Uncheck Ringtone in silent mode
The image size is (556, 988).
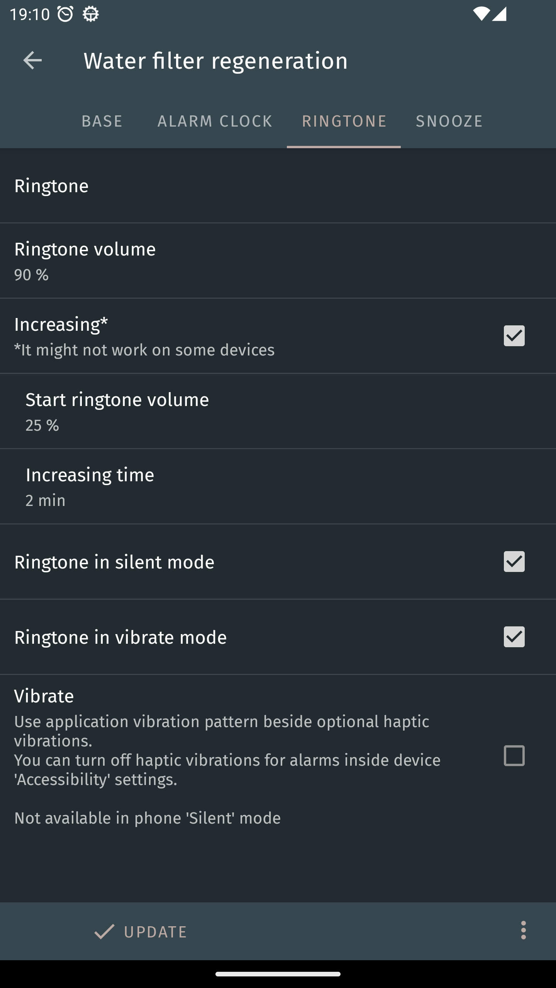(514, 562)
